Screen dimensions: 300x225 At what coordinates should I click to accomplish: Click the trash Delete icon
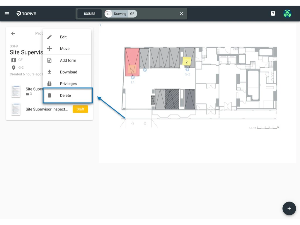pos(49,95)
